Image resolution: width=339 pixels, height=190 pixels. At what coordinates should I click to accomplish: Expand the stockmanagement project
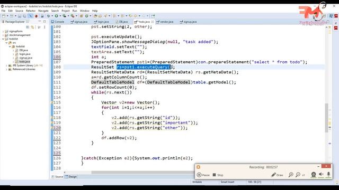3,35
